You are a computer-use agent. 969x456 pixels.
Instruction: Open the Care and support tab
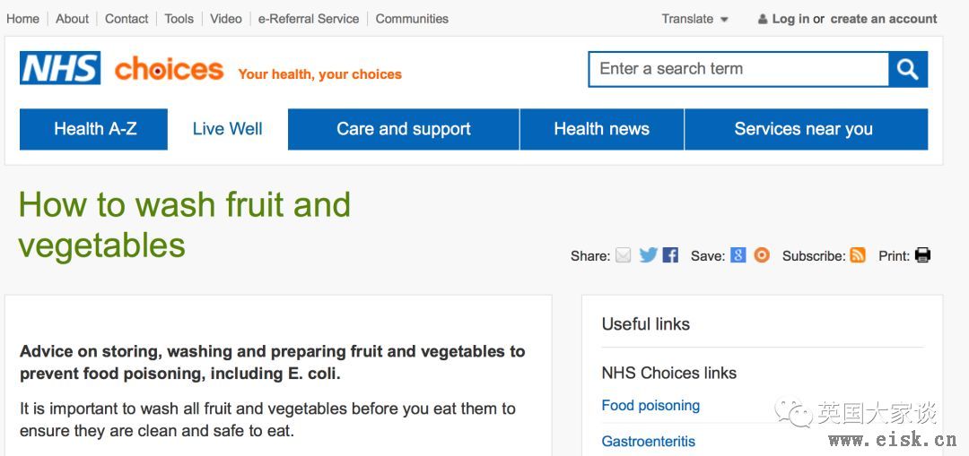pos(404,129)
